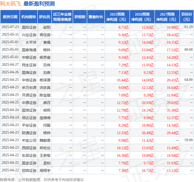Image resolution: width=194 pixels, height=182 pixels.
Task: Click target price 60.68
Action: coord(189,50)
